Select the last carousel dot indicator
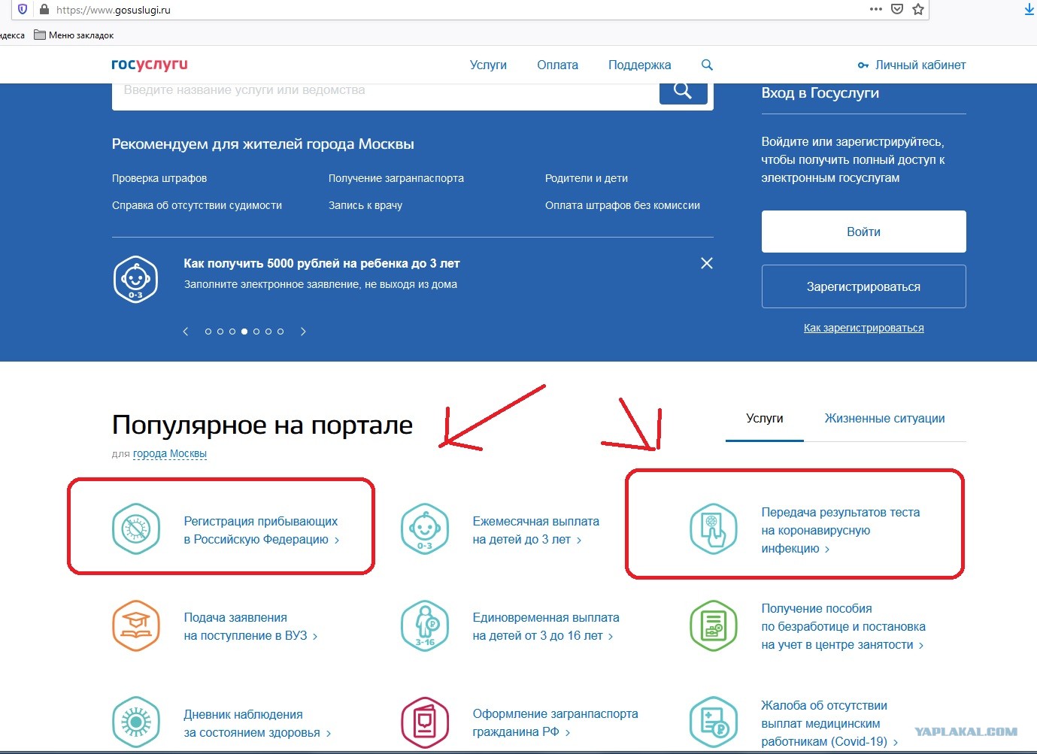The height and width of the screenshot is (754, 1037). pyautogui.click(x=280, y=332)
